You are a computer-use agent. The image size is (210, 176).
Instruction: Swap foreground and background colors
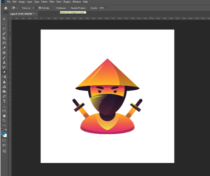6,130
